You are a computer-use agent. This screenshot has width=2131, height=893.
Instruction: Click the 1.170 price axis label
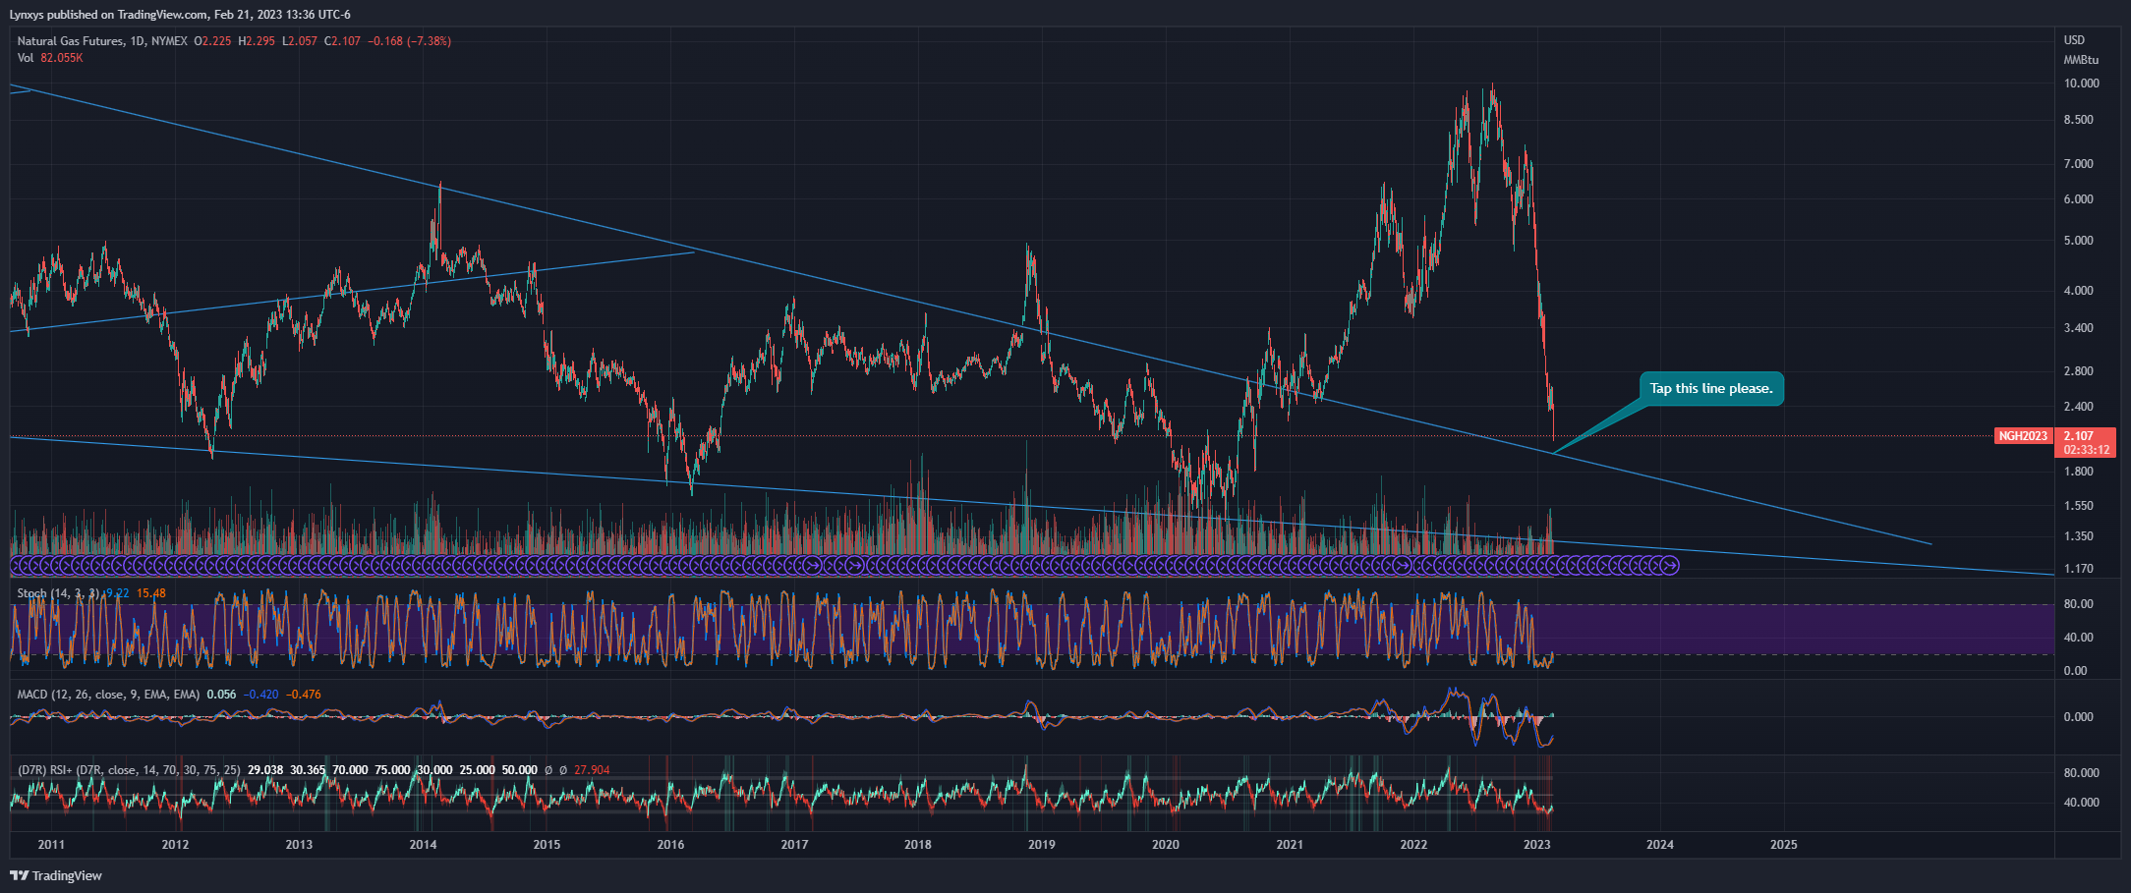coord(2079,569)
